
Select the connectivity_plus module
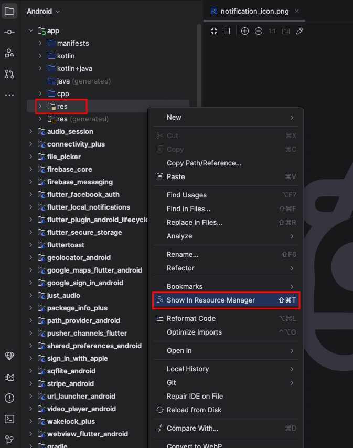pyautogui.click(x=71, y=144)
